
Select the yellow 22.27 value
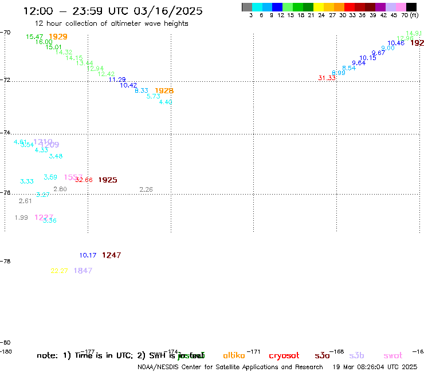(59, 271)
